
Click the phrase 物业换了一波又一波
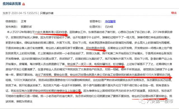(79, 64)
